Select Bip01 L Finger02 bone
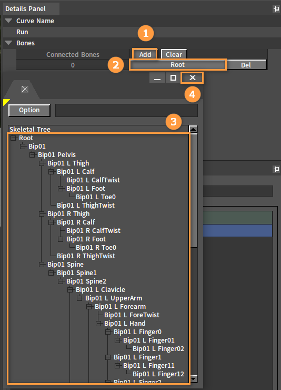This screenshot has width=281, height=390. [x=158, y=349]
